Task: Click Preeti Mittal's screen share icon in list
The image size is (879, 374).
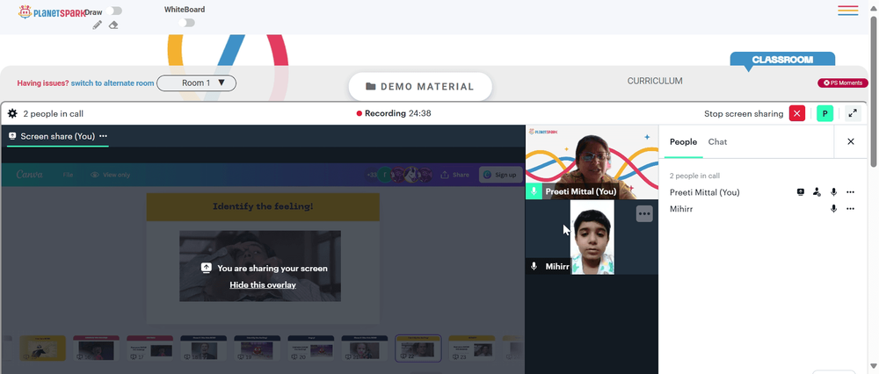Action: point(801,192)
